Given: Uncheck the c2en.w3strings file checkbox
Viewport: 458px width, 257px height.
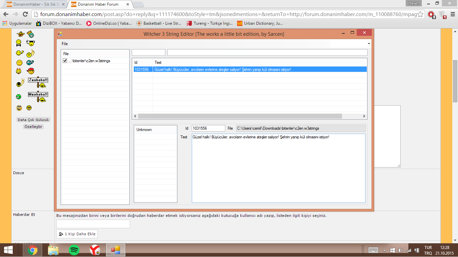Looking at the screenshot, I should coord(65,61).
